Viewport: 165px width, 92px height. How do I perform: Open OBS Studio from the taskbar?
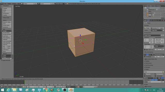65,90
